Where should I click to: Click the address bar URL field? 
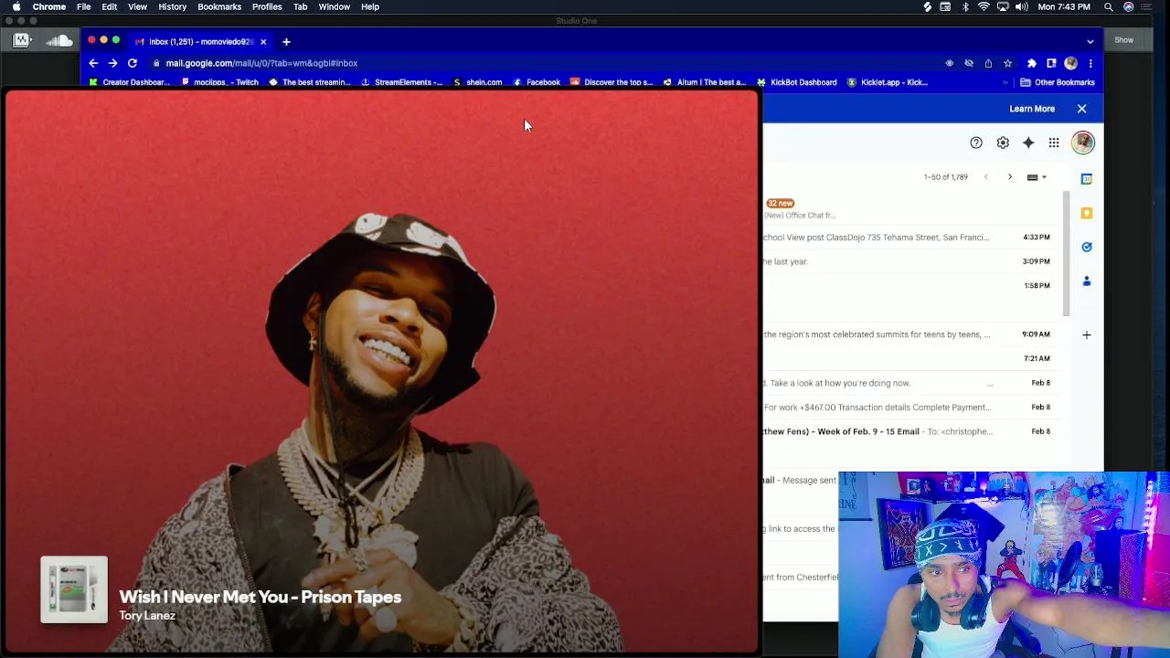(x=548, y=63)
